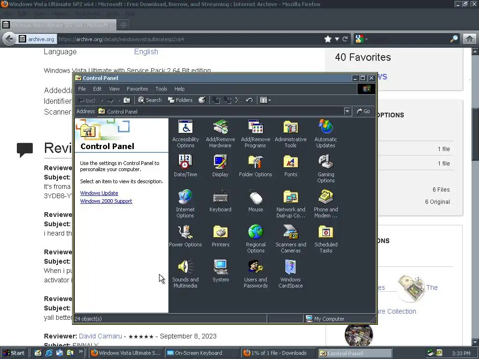Viewport: 479px width, 359px height.
Task: Open Keyboard settings icon
Action: [x=220, y=201]
